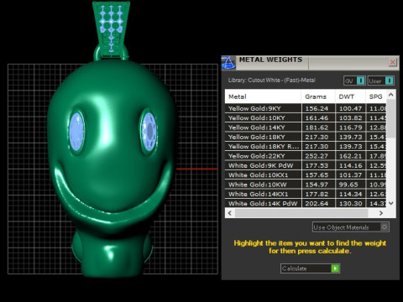This screenshot has width=403, height=302.
Task: Select the White Gold:9K PdW row
Action: (306, 165)
